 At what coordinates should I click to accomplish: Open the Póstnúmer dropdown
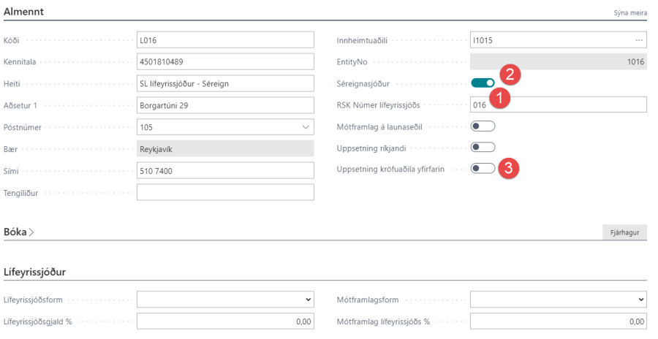(305, 126)
